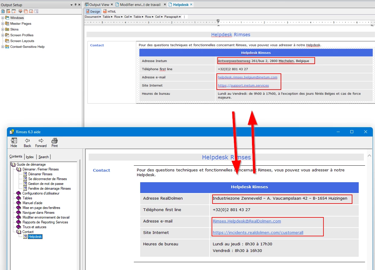Expand the Windows tree node
This screenshot has width=375, height=270.
pyautogui.click(x=3, y=18)
